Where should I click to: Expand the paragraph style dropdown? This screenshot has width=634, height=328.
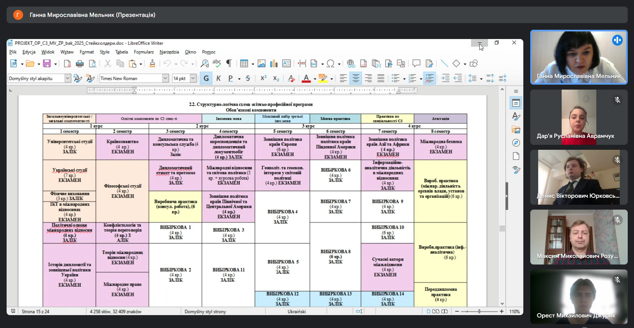(x=67, y=78)
